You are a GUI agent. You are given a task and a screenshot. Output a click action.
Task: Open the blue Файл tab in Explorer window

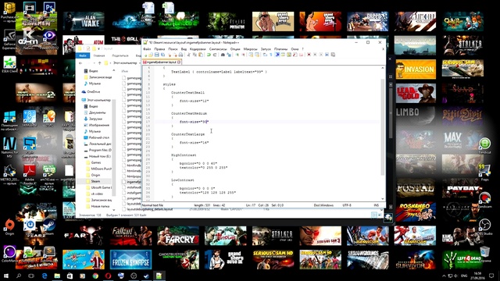[83, 55]
